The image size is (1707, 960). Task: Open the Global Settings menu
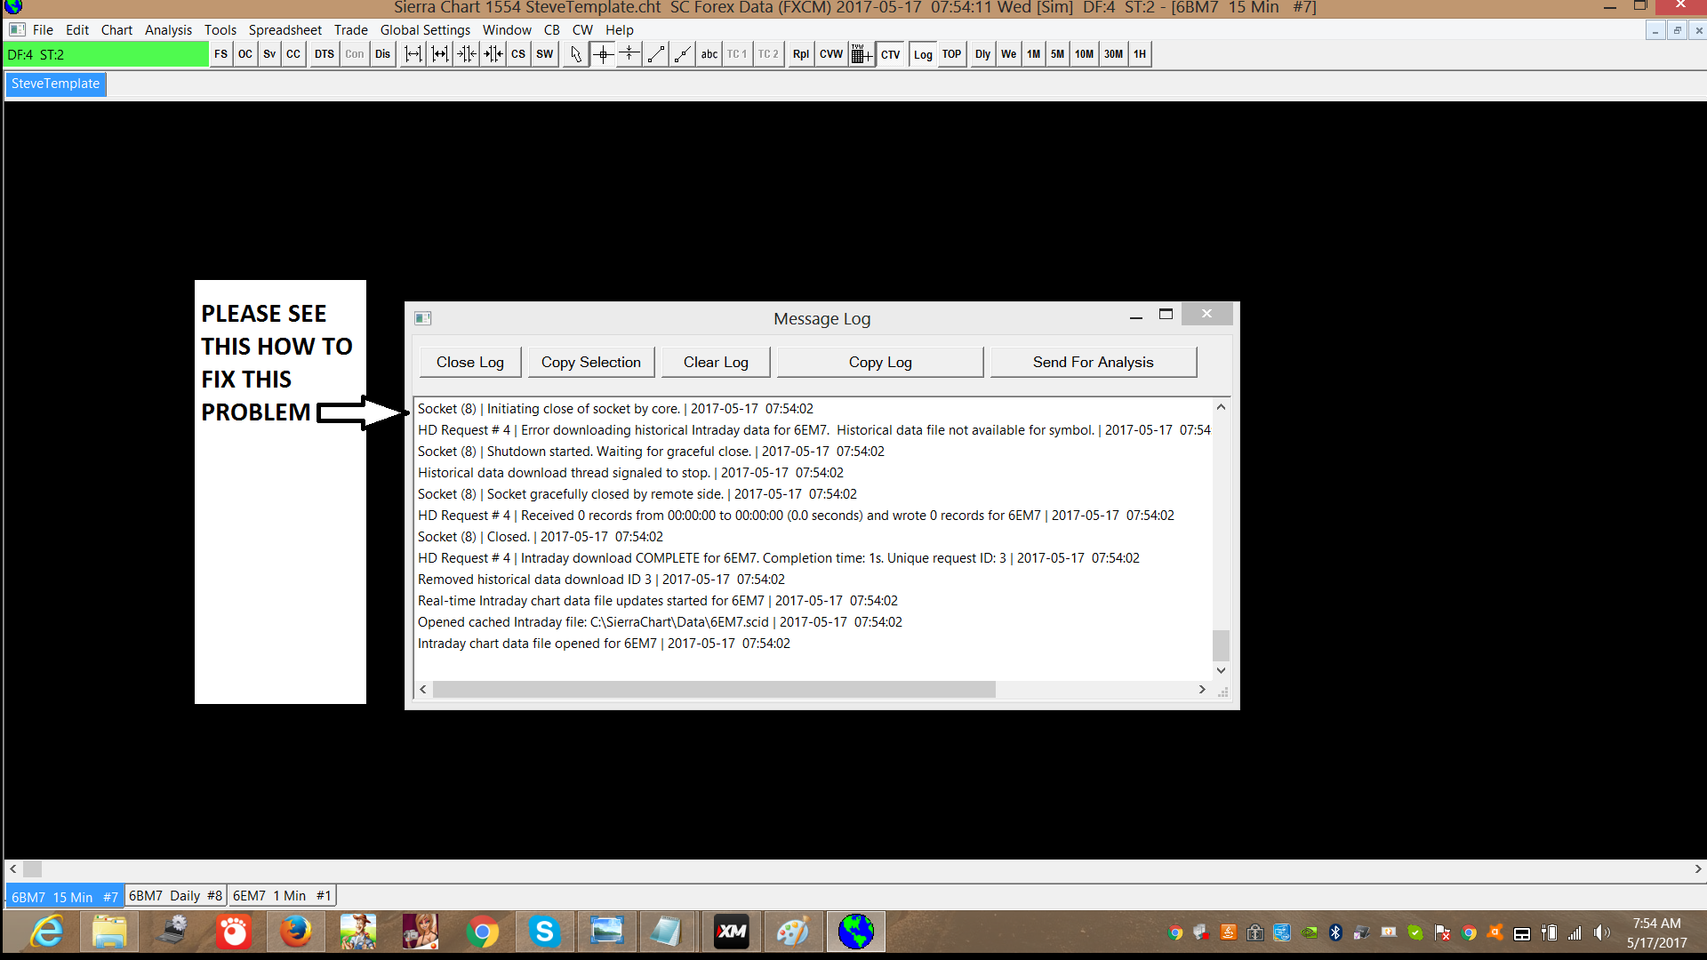coord(425,29)
